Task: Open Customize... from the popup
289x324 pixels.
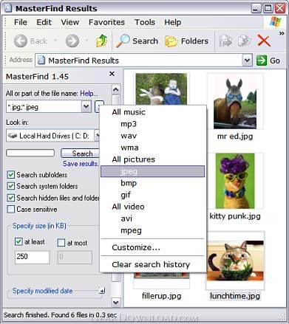Action: 153,247
